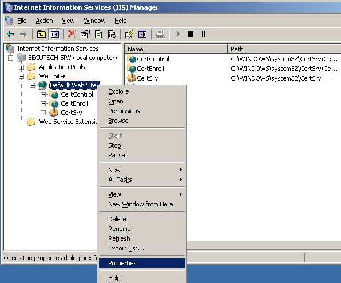Viewport: 341px width, 283px height.
Task: Click the IIS Manager title bar icon
Action: point(8,7)
